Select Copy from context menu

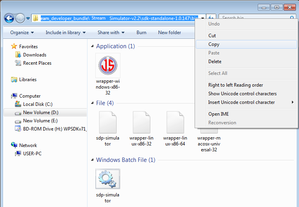pyautogui.click(x=246, y=44)
